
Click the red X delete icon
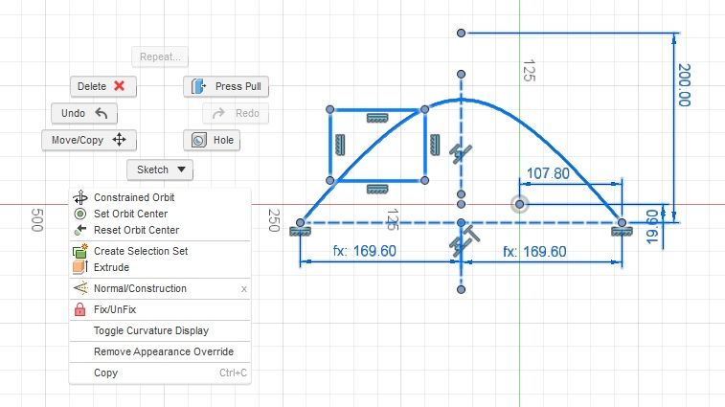pyautogui.click(x=120, y=86)
